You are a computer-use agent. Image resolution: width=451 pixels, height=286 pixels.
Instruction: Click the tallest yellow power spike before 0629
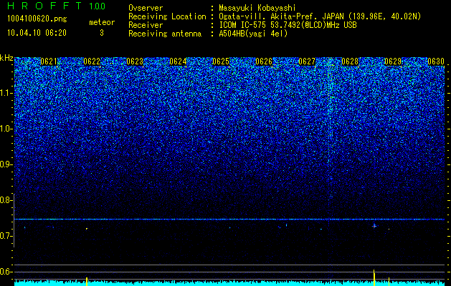tap(374, 277)
